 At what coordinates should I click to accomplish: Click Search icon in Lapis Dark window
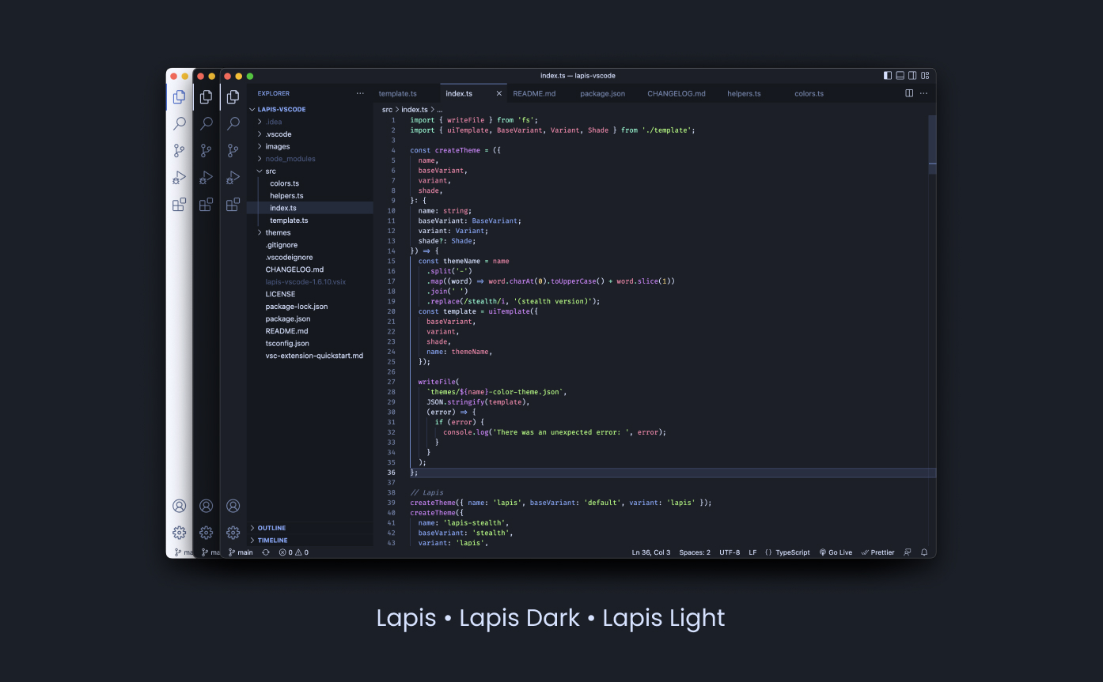pos(206,124)
